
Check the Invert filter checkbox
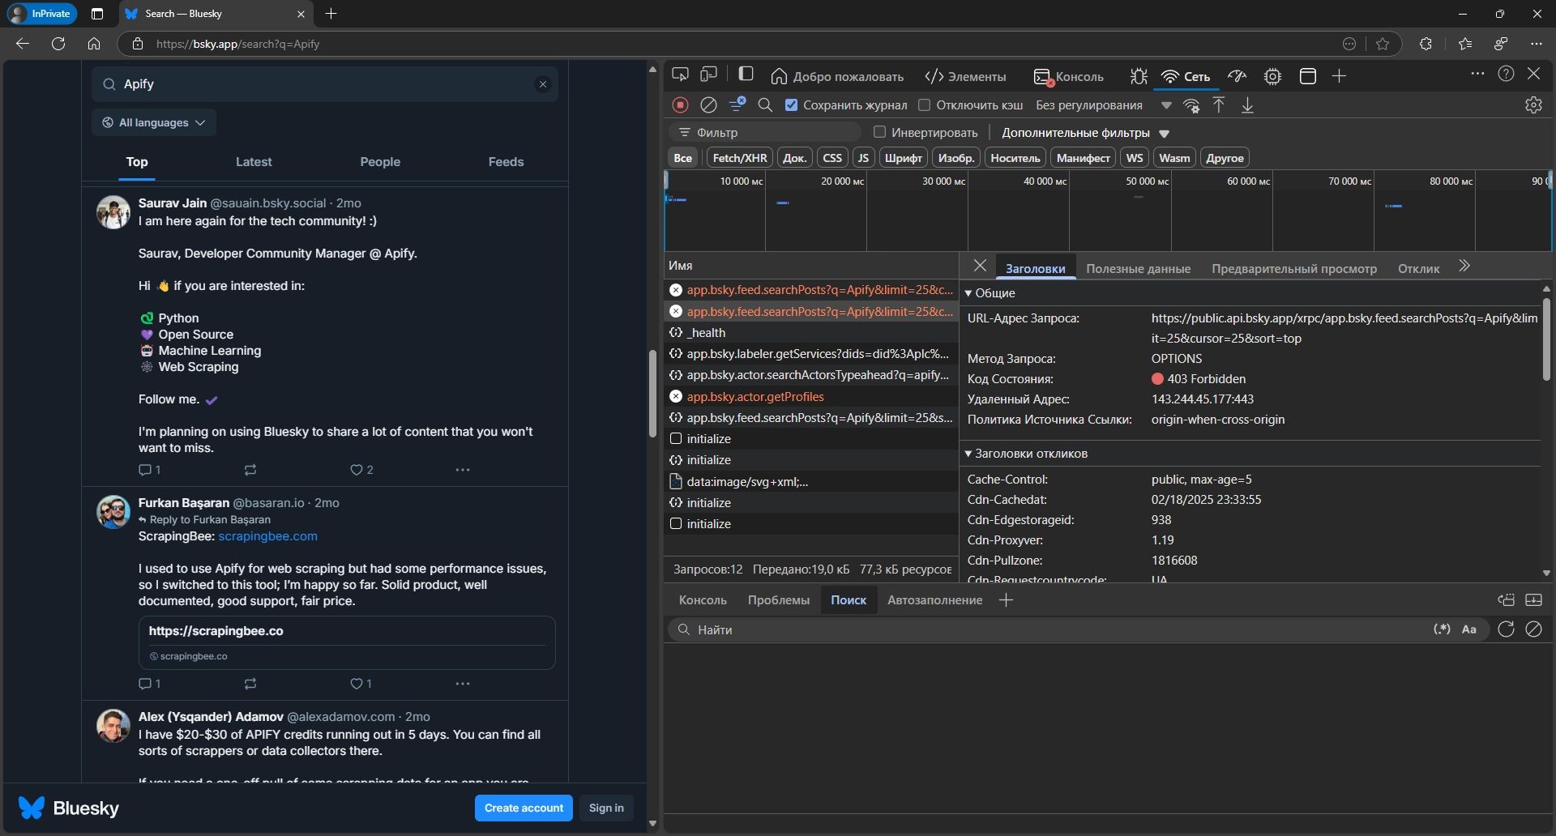879,132
